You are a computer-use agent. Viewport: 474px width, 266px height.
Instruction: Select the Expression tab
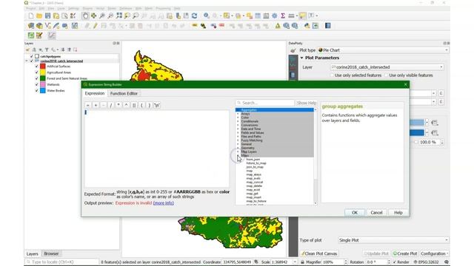[x=95, y=94]
